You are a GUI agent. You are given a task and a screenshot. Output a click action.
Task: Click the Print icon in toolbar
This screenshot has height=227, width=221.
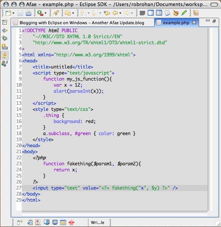pos(28,13)
